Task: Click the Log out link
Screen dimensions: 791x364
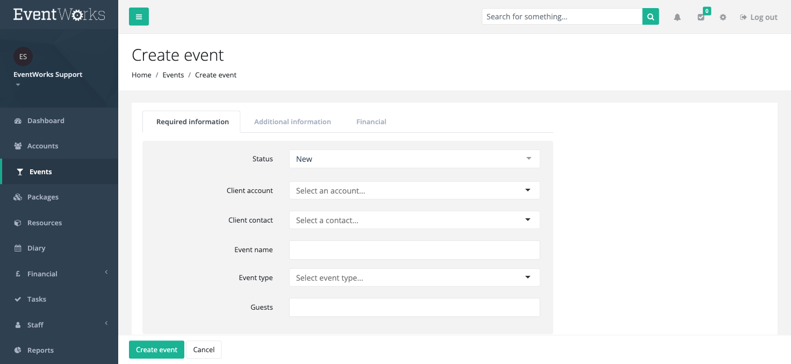Action: coord(759,17)
